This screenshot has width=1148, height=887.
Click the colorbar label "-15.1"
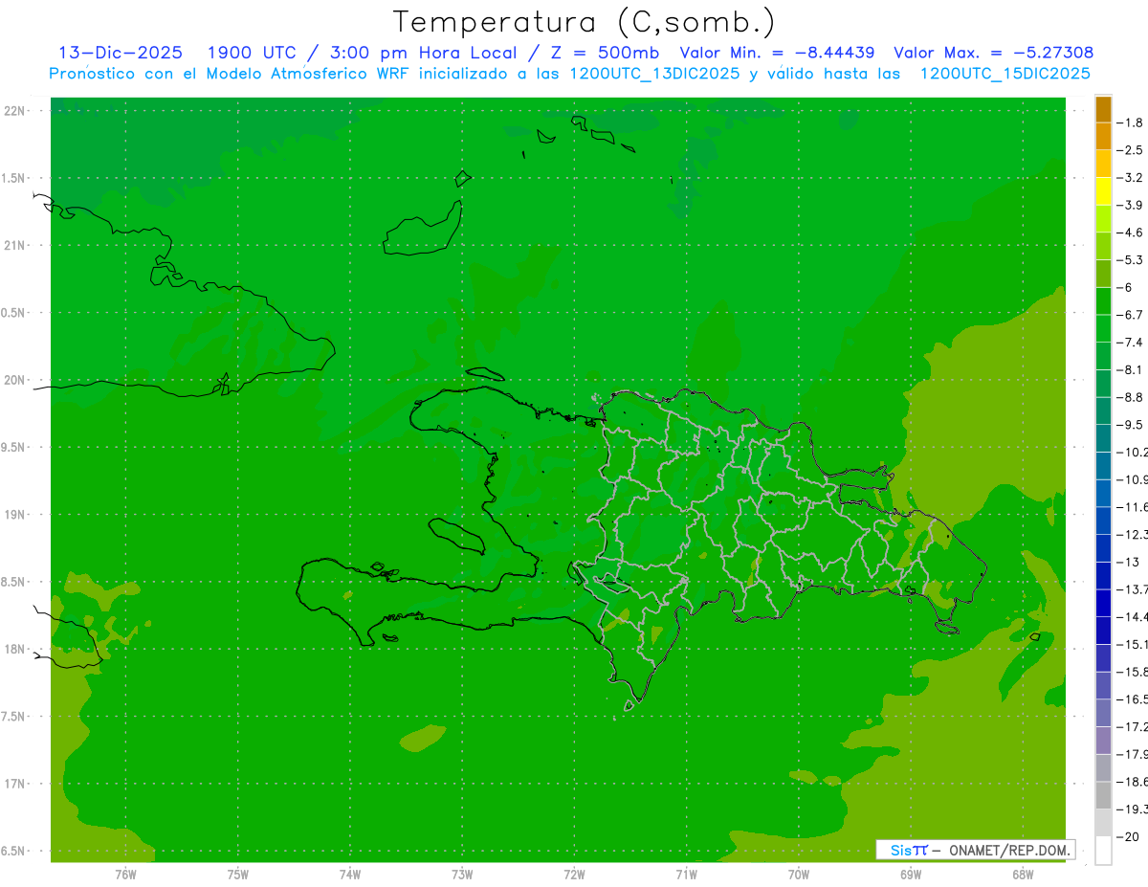pyautogui.click(x=1133, y=644)
